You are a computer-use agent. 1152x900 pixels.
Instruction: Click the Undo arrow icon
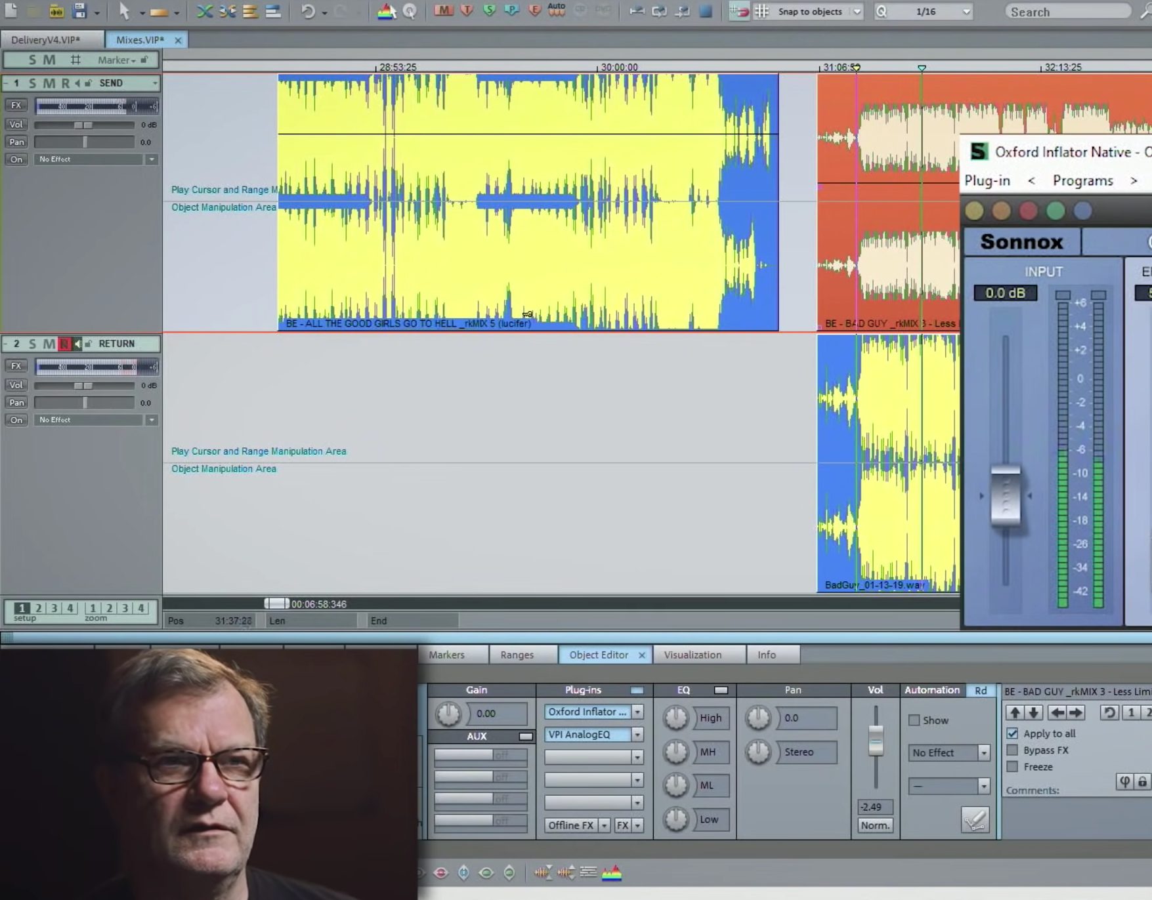[308, 11]
